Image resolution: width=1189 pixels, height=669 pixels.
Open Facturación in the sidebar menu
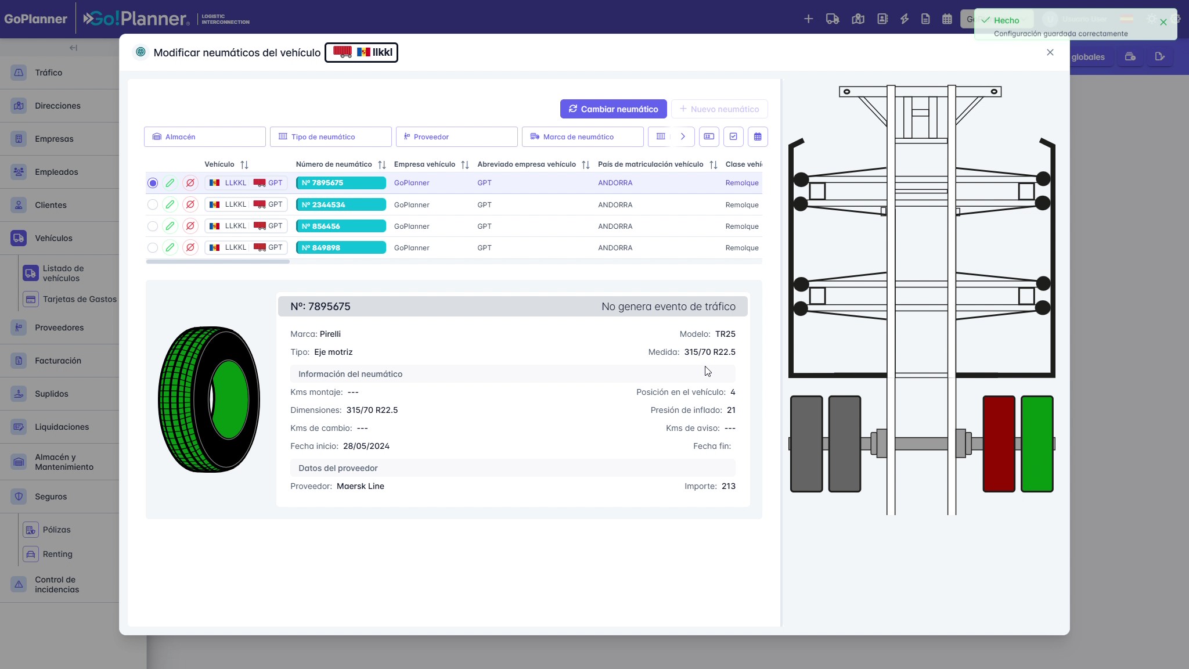58,361
